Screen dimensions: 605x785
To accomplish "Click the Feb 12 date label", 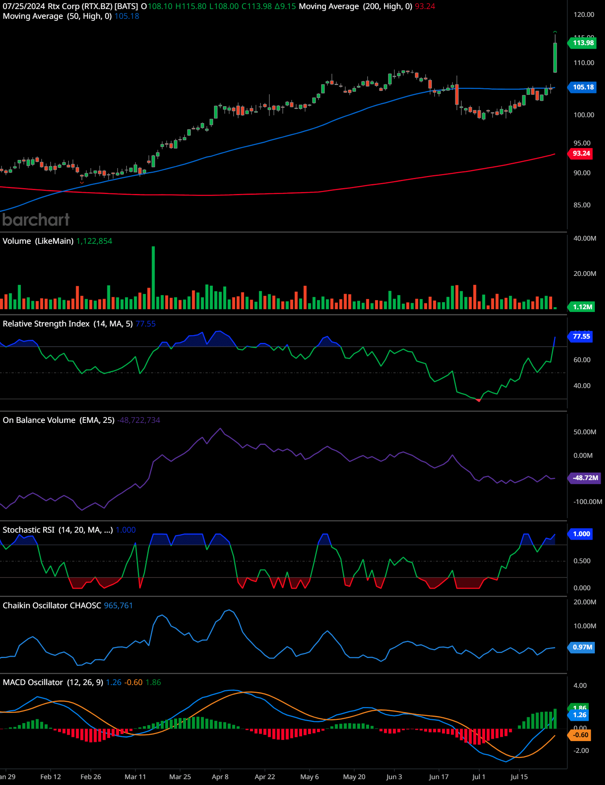I will (x=51, y=777).
